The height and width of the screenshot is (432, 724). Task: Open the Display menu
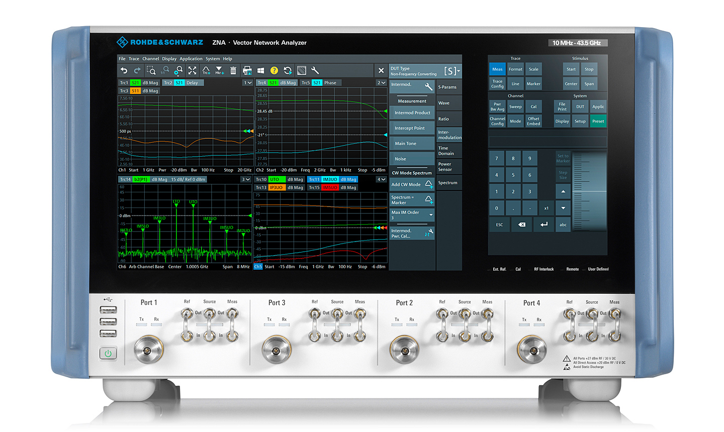[169, 59]
